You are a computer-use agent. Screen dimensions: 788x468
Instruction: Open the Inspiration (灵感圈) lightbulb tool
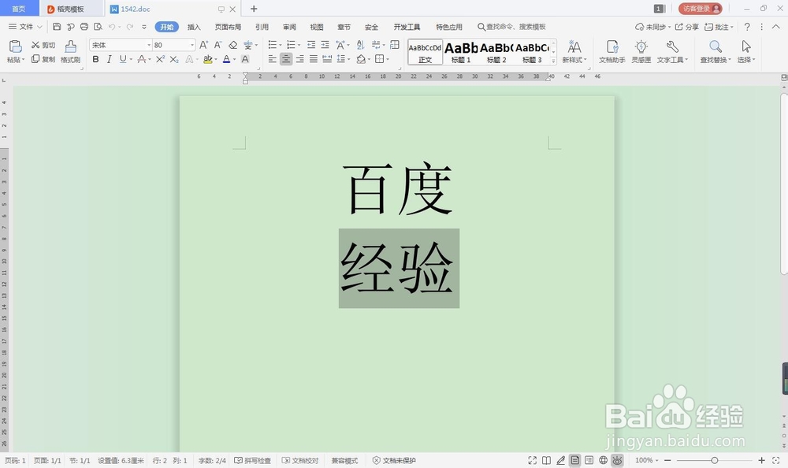click(x=641, y=52)
